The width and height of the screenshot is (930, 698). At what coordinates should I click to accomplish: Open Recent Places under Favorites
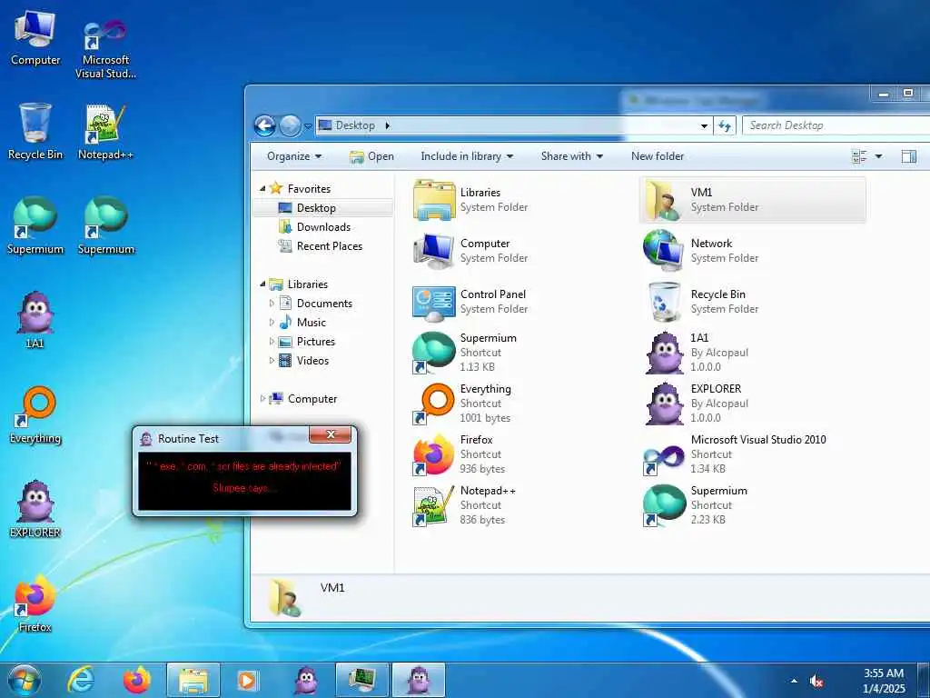[329, 245]
